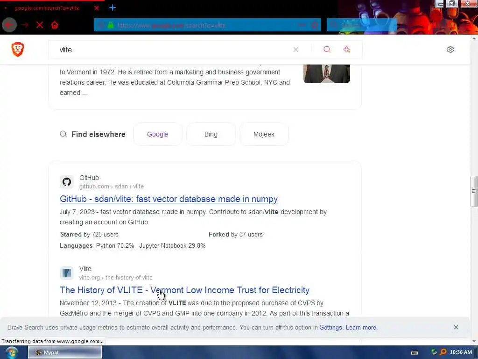Click the on-screen keyboard tray icon
Image resolution: width=478 pixels, height=359 pixels.
coord(415,352)
